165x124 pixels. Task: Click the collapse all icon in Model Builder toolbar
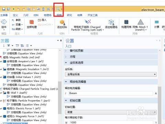click(17, 46)
